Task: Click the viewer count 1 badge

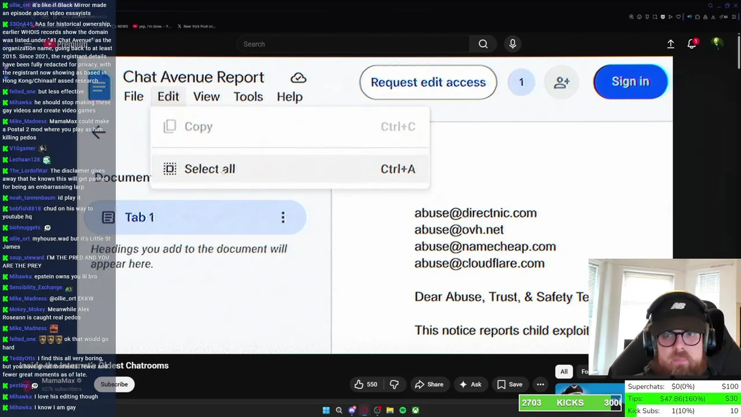Action: [521, 82]
